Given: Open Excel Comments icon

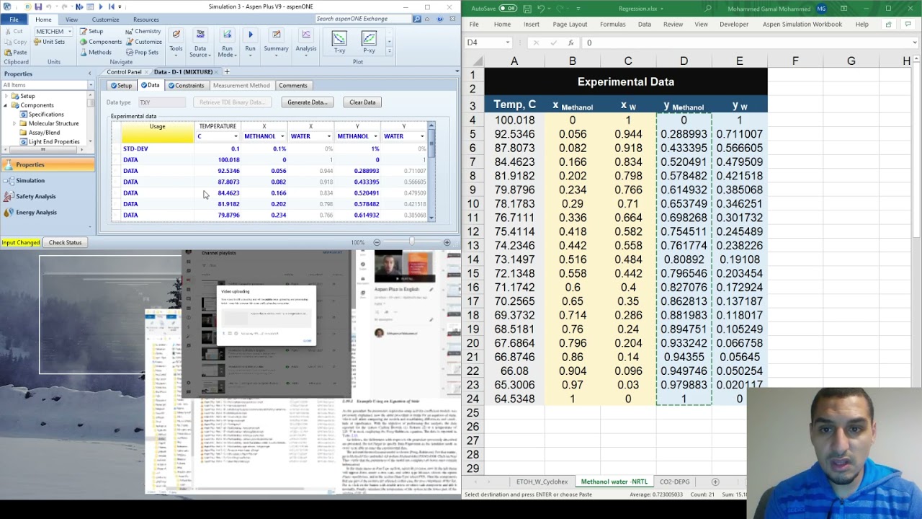Looking at the screenshot, I should pyautogui.click(x=907, y=25).
